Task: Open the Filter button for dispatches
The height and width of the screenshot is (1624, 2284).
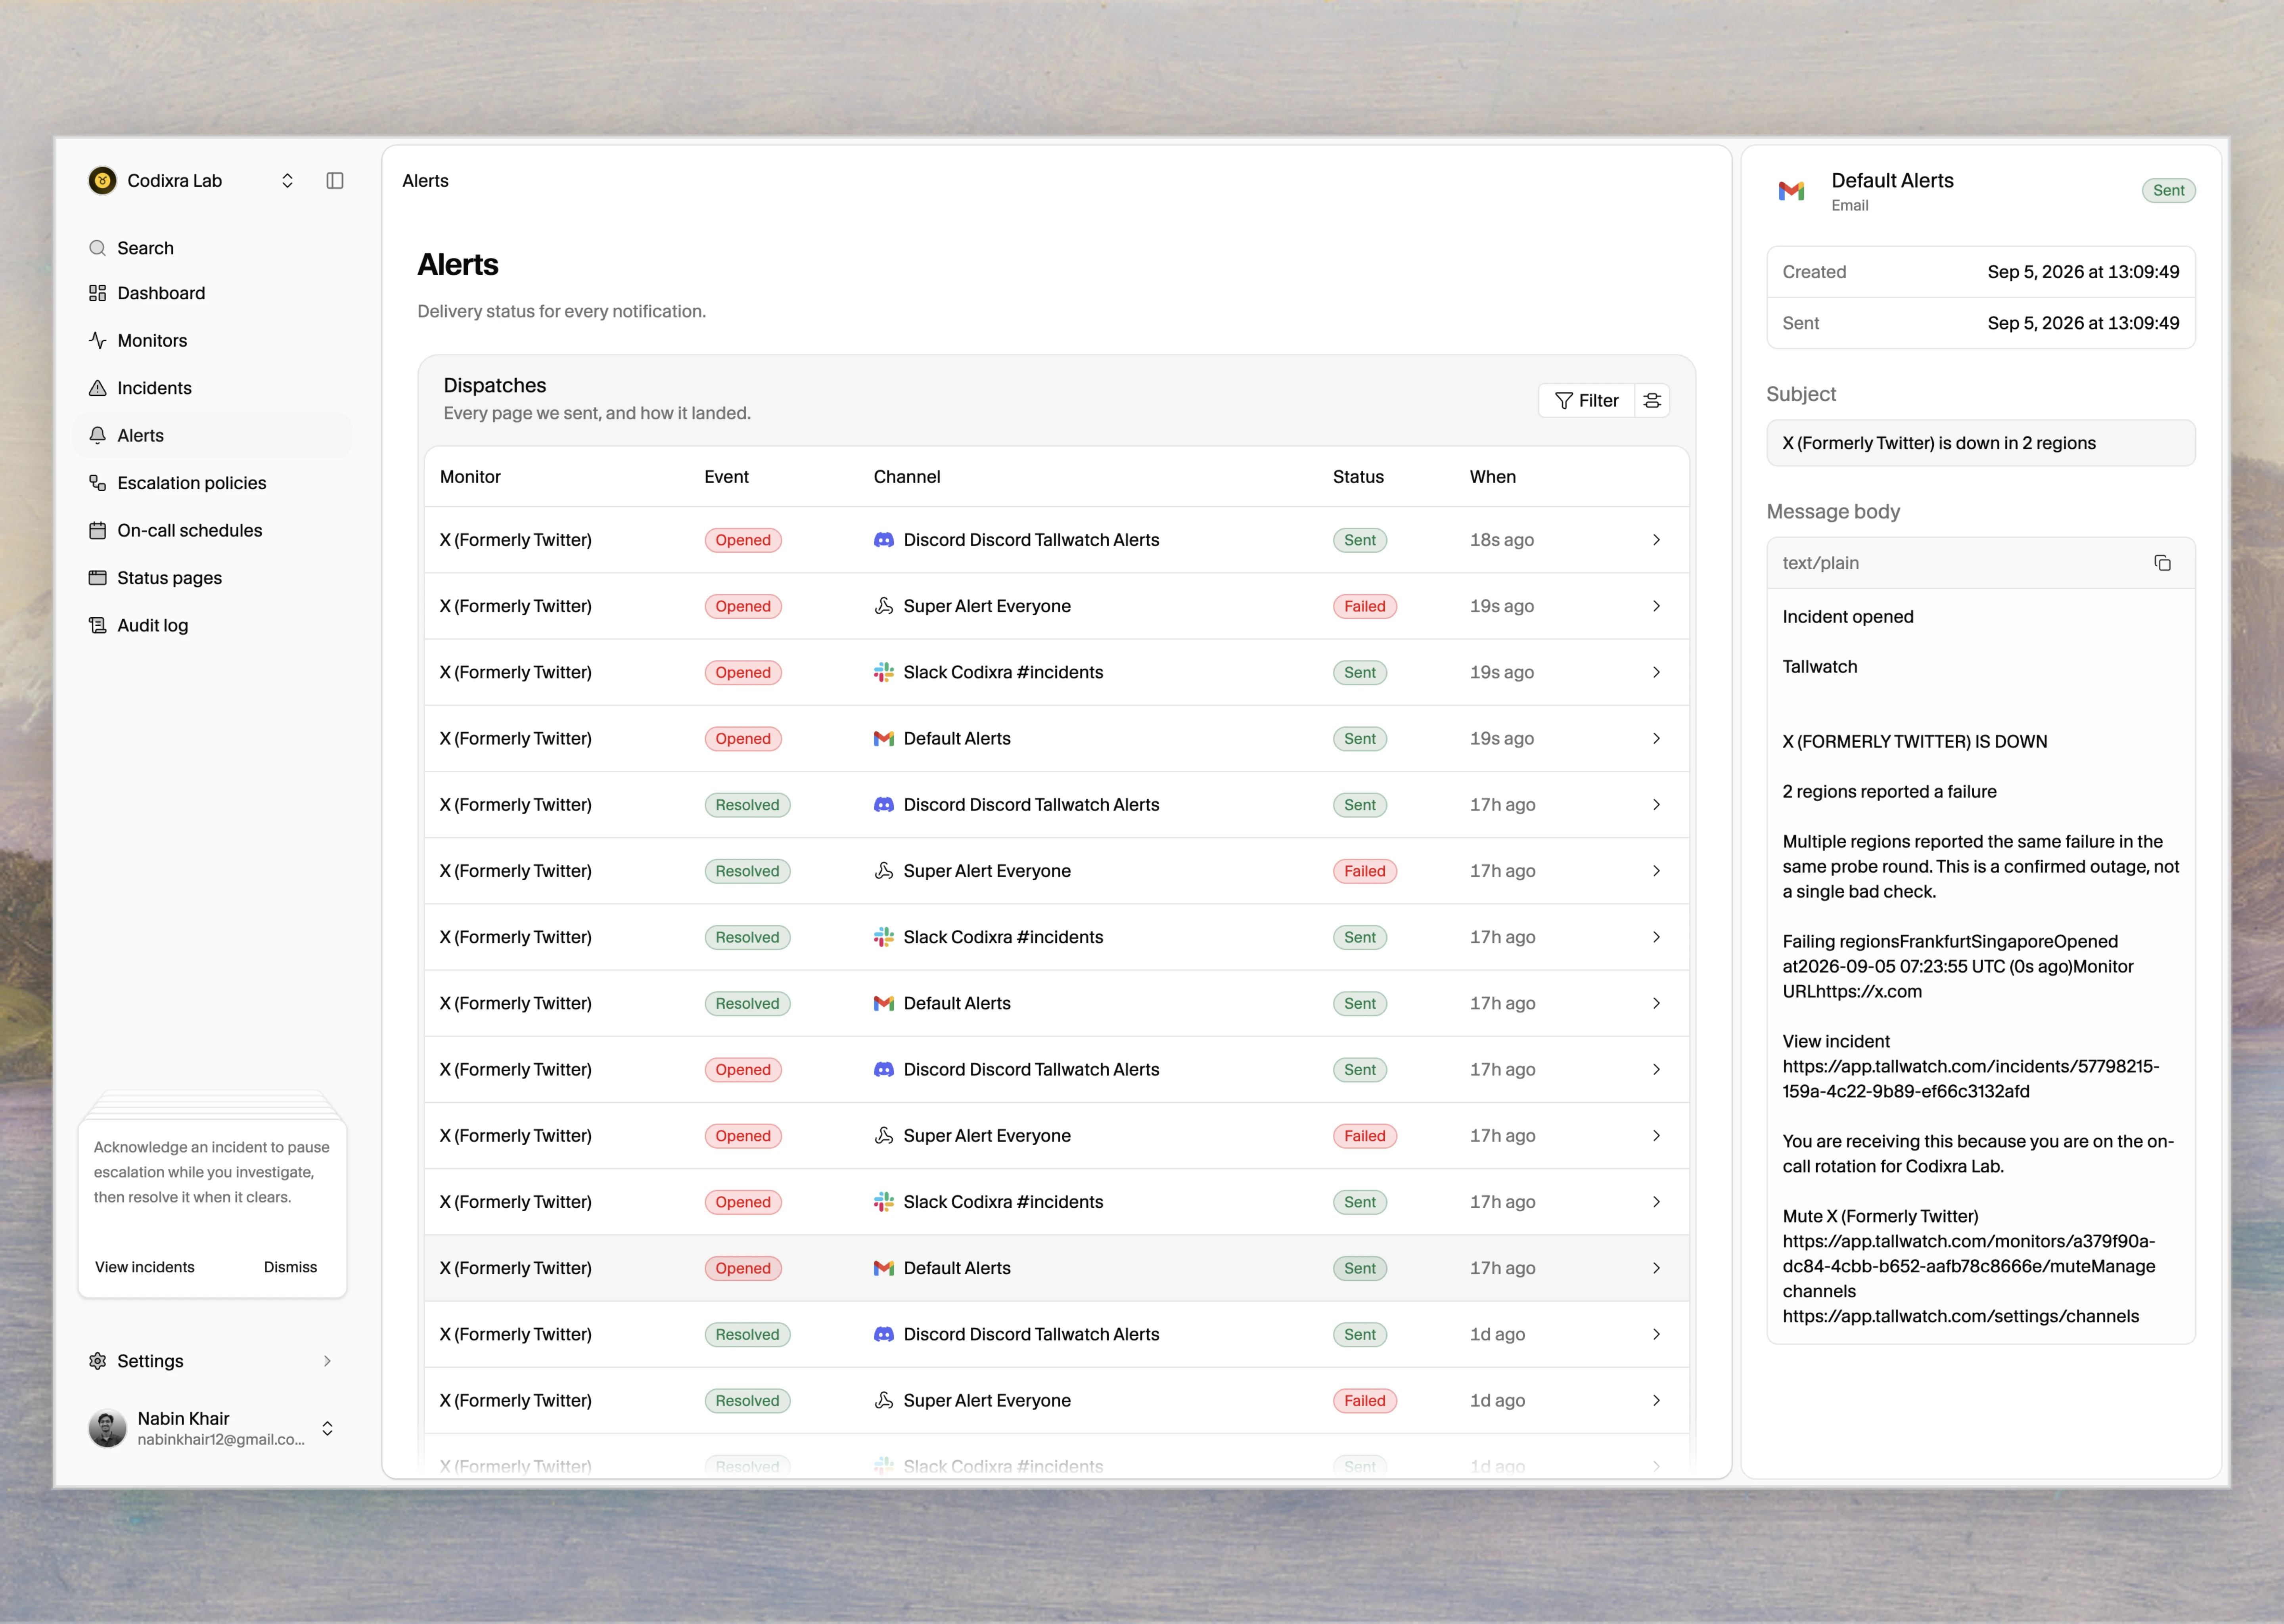Action: (x=1586, y=401)
